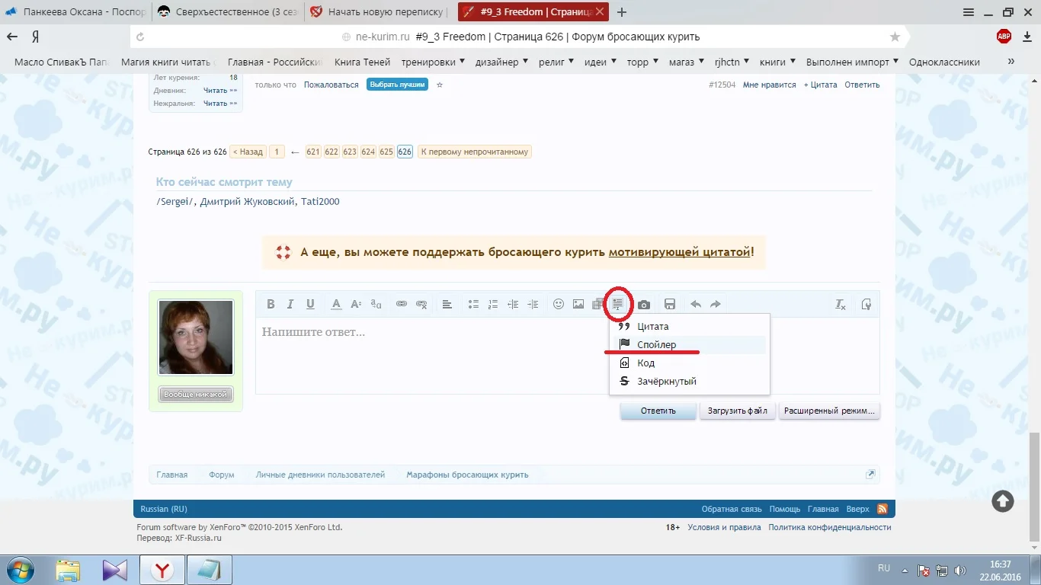Screen dimensions: 1041x585
Task: Toggle bold formatting
Action: point(271,304)
